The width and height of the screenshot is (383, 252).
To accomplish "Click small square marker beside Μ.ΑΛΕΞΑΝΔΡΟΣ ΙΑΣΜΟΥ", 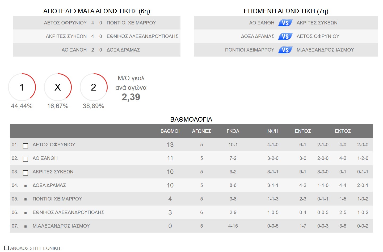I will [x=26, y=226].
